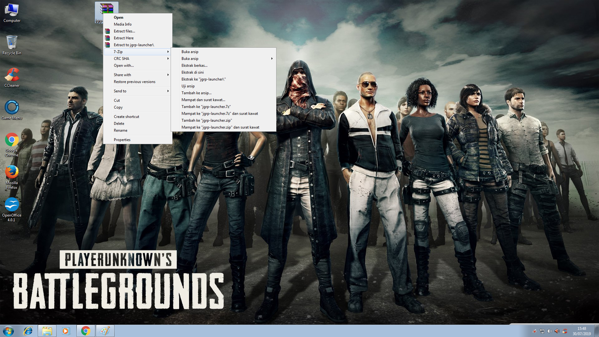Select the Computer desktop icon
This screenshot has height=337, width=599.
tap(12, 13)
